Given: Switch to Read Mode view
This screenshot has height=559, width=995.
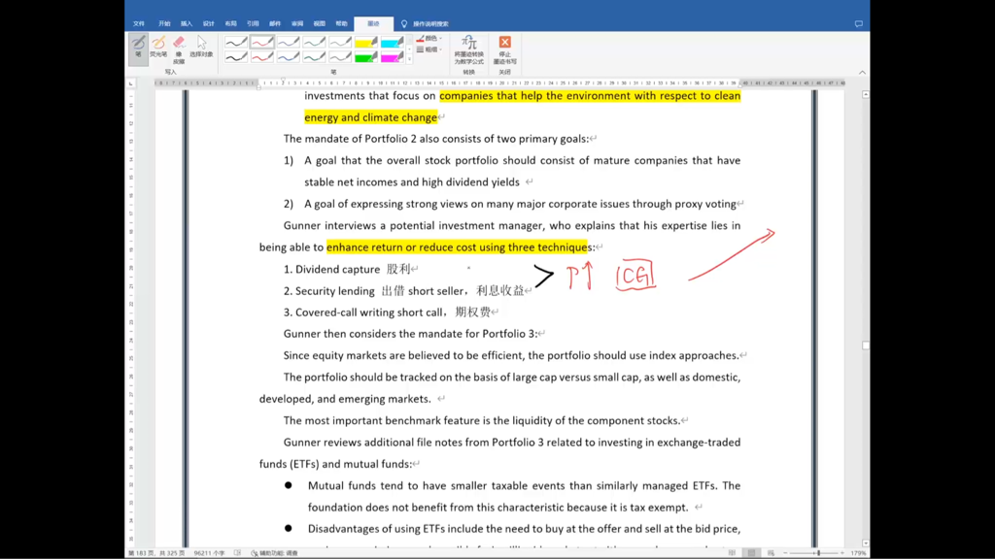Looking at the screenshot, I should tap(732, 553).
